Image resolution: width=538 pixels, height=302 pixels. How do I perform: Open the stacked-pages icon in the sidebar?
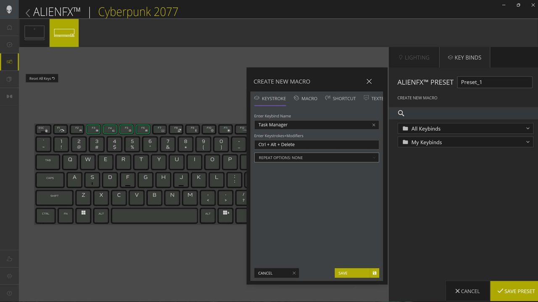[x=9, y=79]
